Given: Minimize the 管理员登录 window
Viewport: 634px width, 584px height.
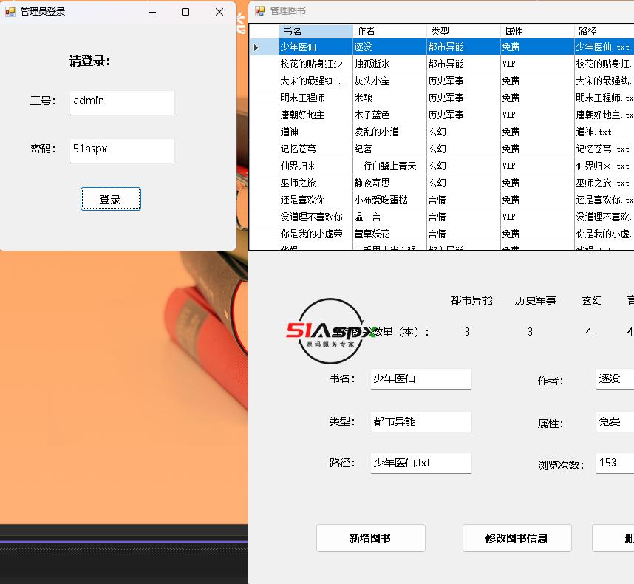Looking at the screenshot, I should point(152,12).
